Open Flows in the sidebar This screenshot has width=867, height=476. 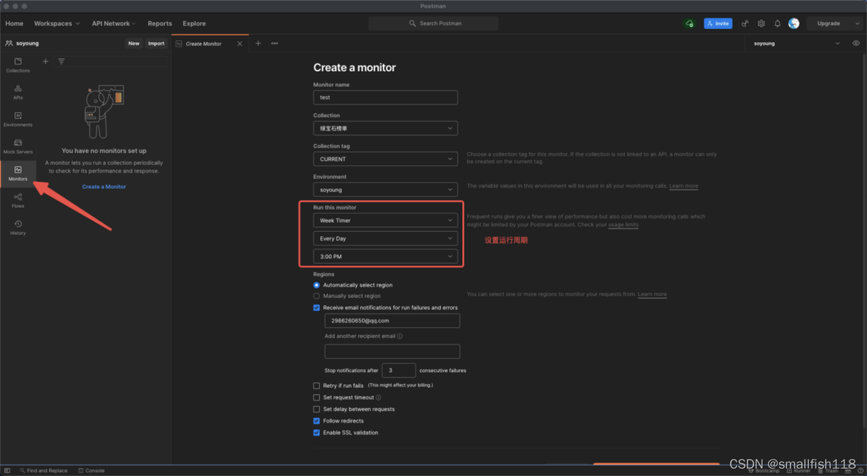[x=18, y=200]
